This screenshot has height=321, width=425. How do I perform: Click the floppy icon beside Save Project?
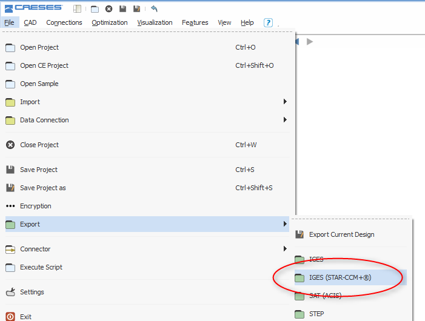(10, 170)
